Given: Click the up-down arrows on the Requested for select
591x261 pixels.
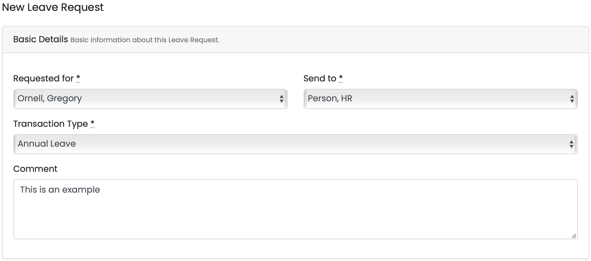Looking at the screenshot, I should (x=281, y=99).
